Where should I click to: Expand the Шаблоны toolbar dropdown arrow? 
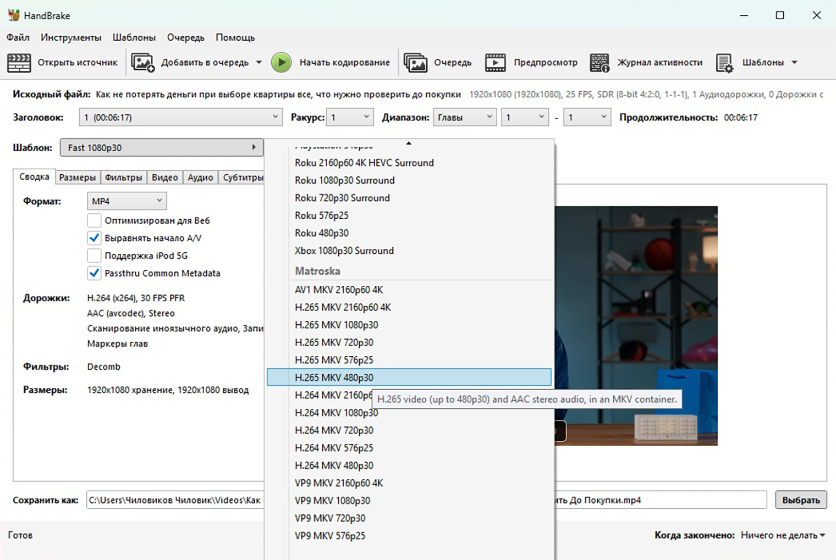tap(794, 63)
